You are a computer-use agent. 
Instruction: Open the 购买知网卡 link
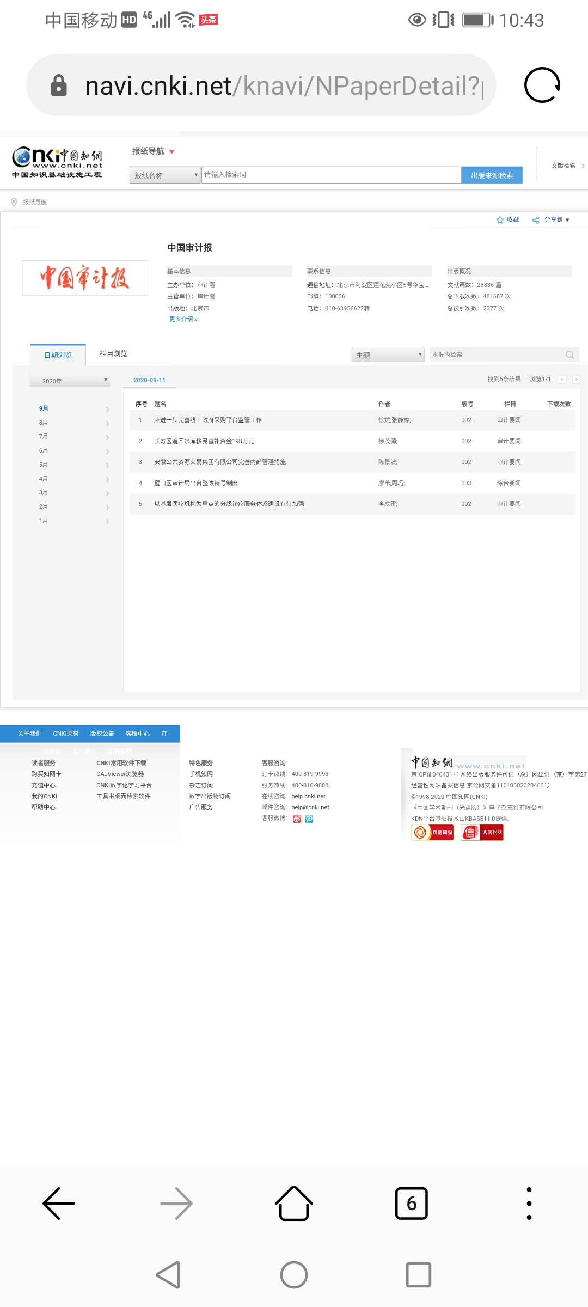point(46,774)
